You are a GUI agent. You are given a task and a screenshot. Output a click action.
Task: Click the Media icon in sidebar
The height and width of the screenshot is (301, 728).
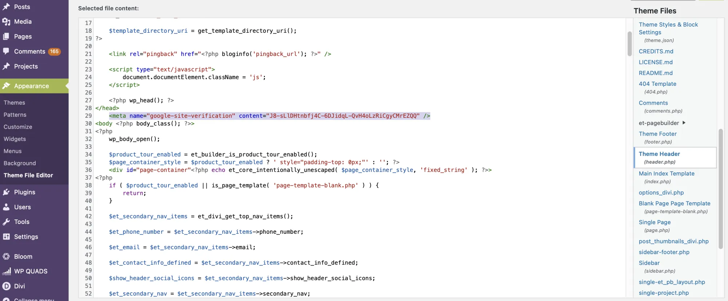[x=6, y=22]
